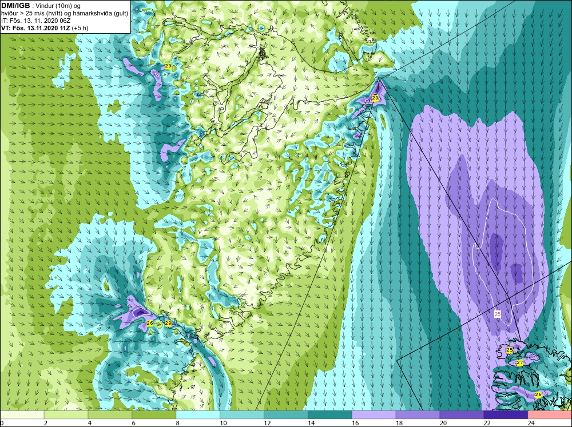
Task: Select the 0–2 m/s palest color swatch
Action: [22, 415]
